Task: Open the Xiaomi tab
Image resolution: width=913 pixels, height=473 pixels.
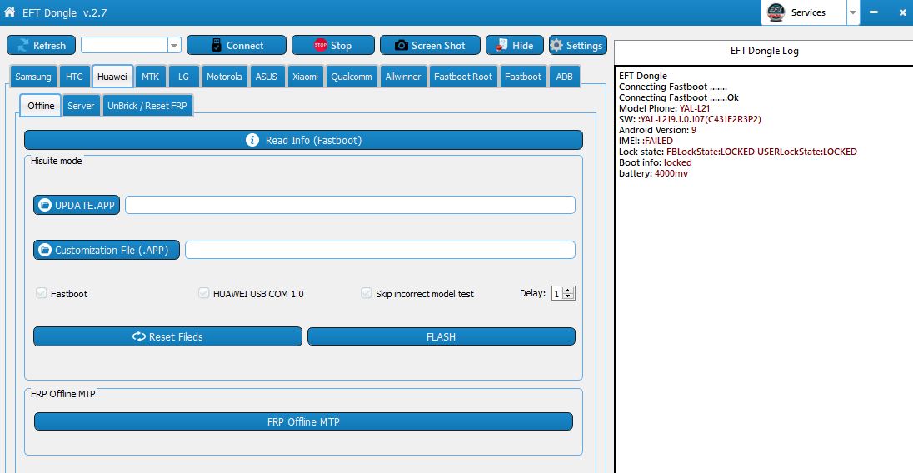Action: 305,77
